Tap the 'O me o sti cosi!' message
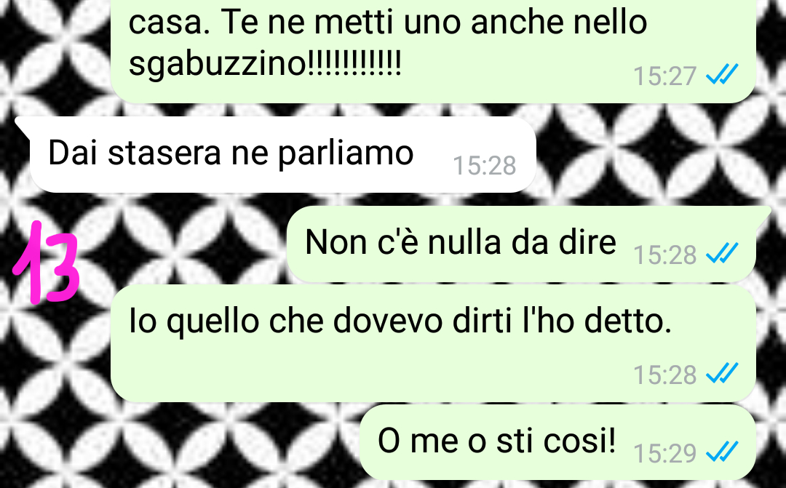 (557, 442)
